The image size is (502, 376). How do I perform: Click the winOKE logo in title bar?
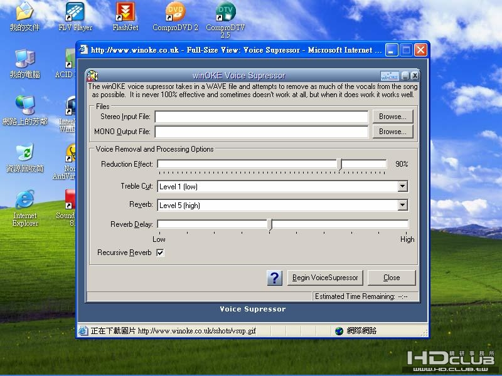[x=390, y=76]
